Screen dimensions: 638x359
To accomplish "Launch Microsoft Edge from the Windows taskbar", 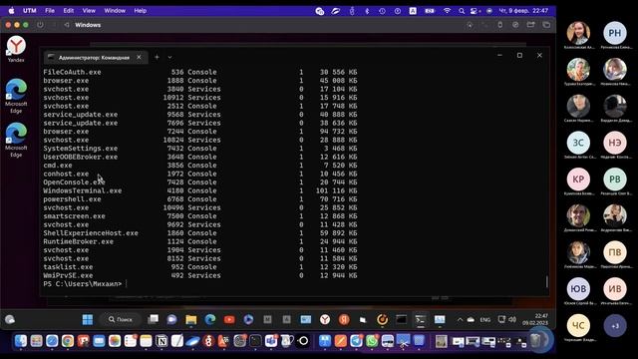I will point(210,319).
